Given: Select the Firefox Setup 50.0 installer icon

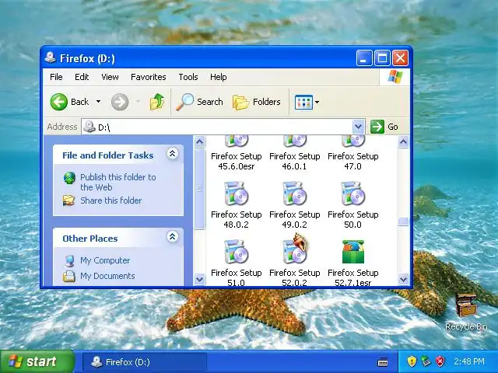Looking at the screenshot, I should [352, 193].
